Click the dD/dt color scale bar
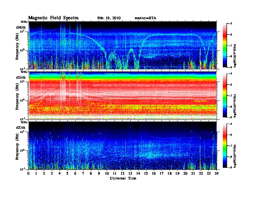 (225, 96)
